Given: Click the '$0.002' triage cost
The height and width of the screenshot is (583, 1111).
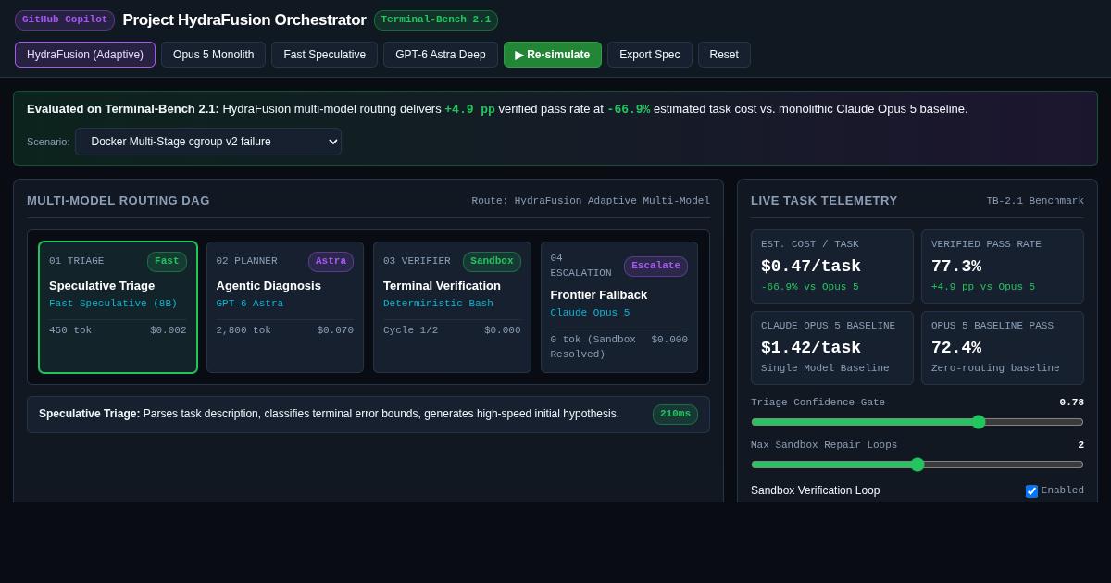Looking at the screenshot, I should click(x=169, y=330).
